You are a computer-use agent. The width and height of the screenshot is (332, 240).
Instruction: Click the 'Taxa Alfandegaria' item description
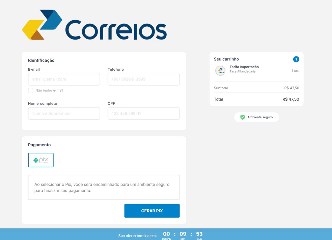click(x=243, y=72)
